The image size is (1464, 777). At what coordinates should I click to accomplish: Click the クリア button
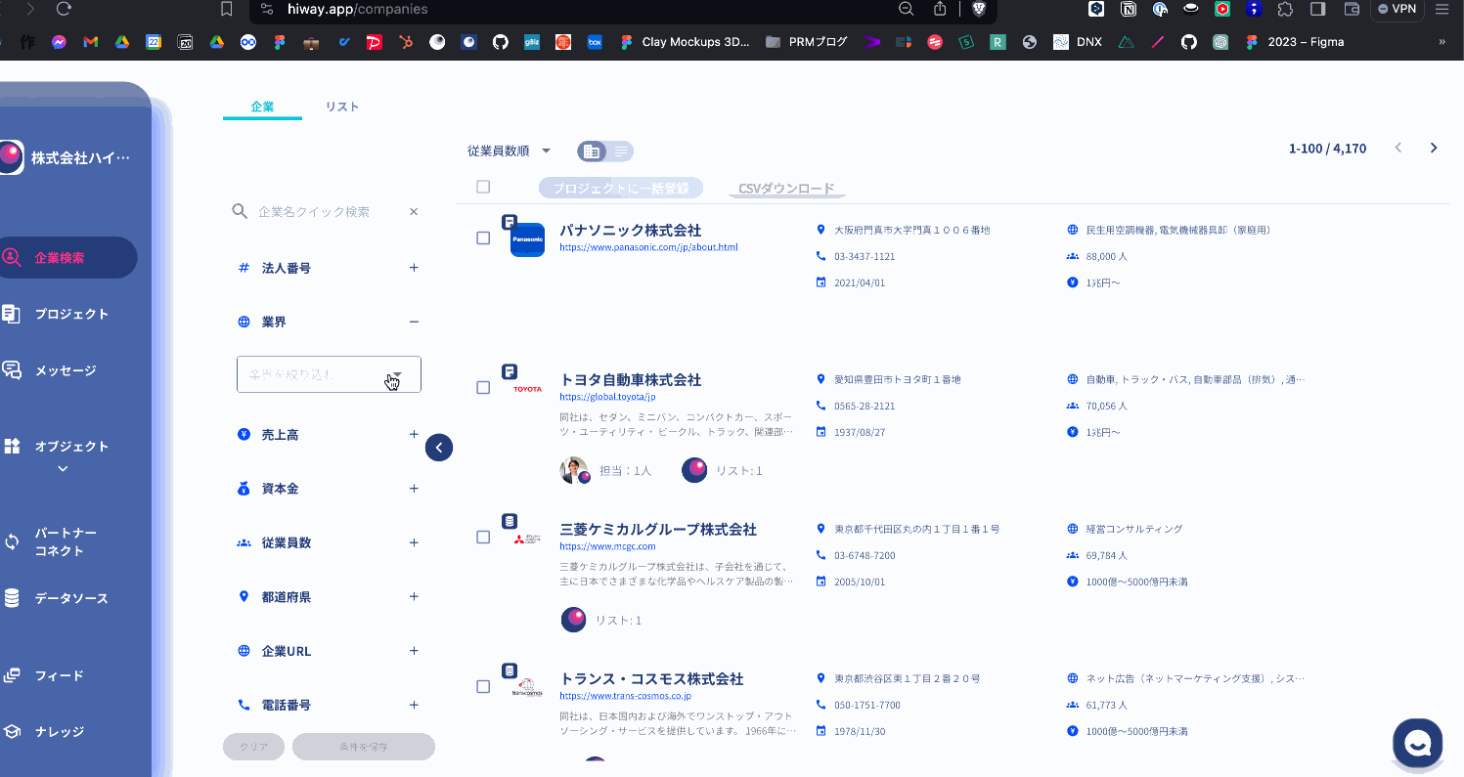[x=254, y=747]
